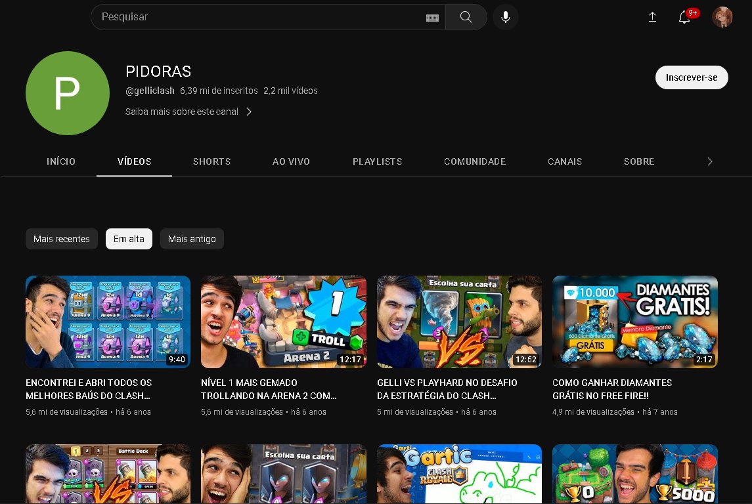Open the account avatar menu
The image size is (752, 504).
point(722,17)
